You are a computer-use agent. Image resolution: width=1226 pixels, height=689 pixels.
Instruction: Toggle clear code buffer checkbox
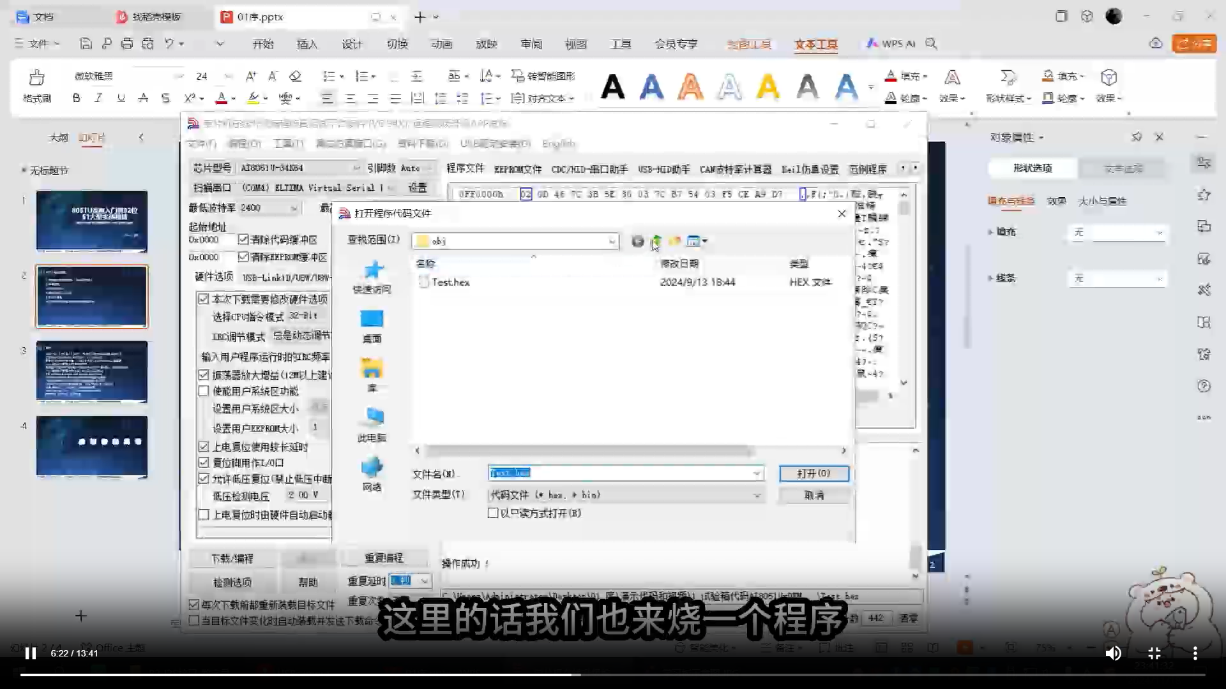point(243,240)
